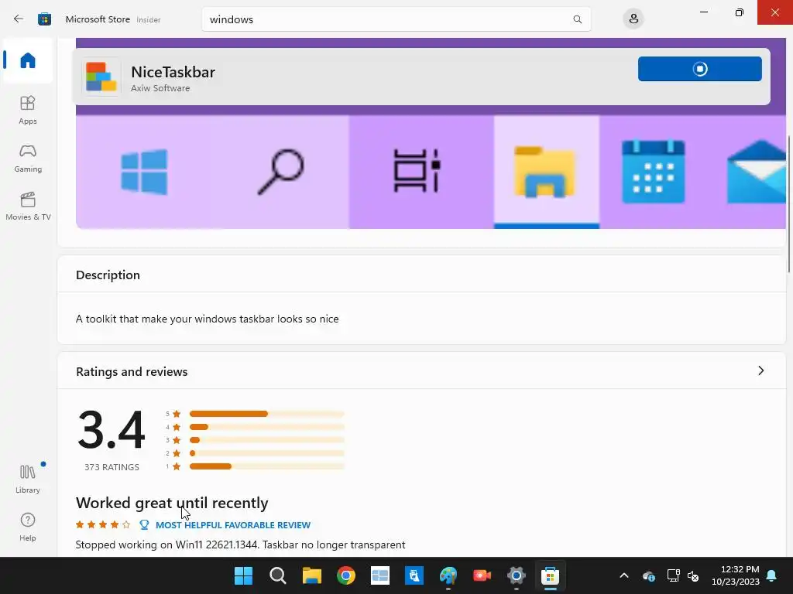Click the search magnifier in the search box
The image size is (793, 594).
click(577, 19)
